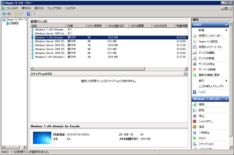Click the red X サーバーの削除 icon

tap(195, 69)
